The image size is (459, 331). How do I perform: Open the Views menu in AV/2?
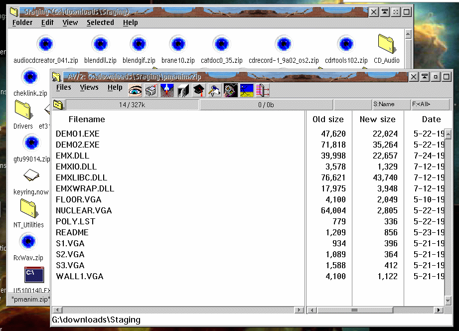click(89, 87)
